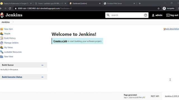
Task: Focus the Jenkins search input field
Action: tap(127, 15)
